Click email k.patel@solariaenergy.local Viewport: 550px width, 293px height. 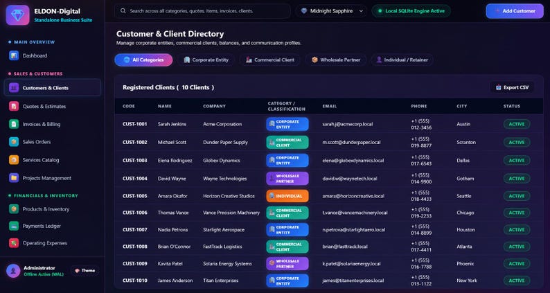coord(351,263)
